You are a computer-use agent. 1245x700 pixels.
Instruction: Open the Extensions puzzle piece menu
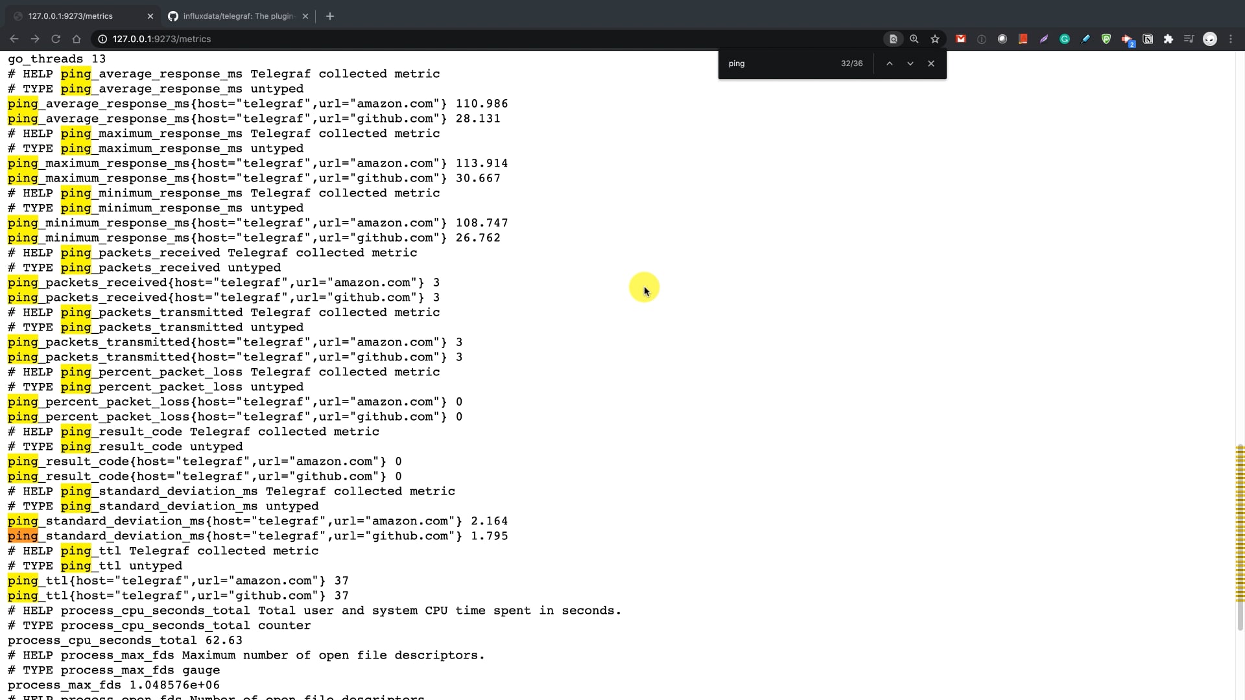point(1168,39)
